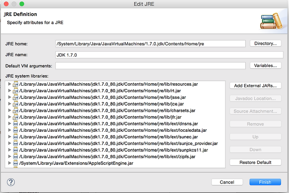Click the Javadoc Location... button
289x193 pixels.
(x=255, y=99)
